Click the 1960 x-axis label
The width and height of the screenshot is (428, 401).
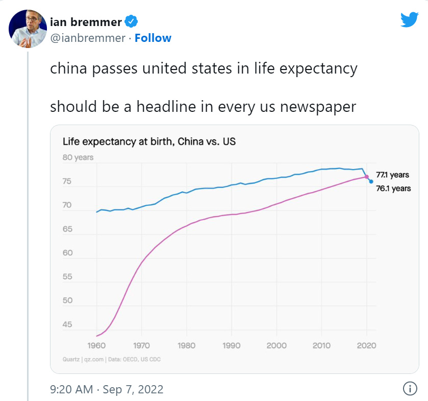click(x=97, y=345)
